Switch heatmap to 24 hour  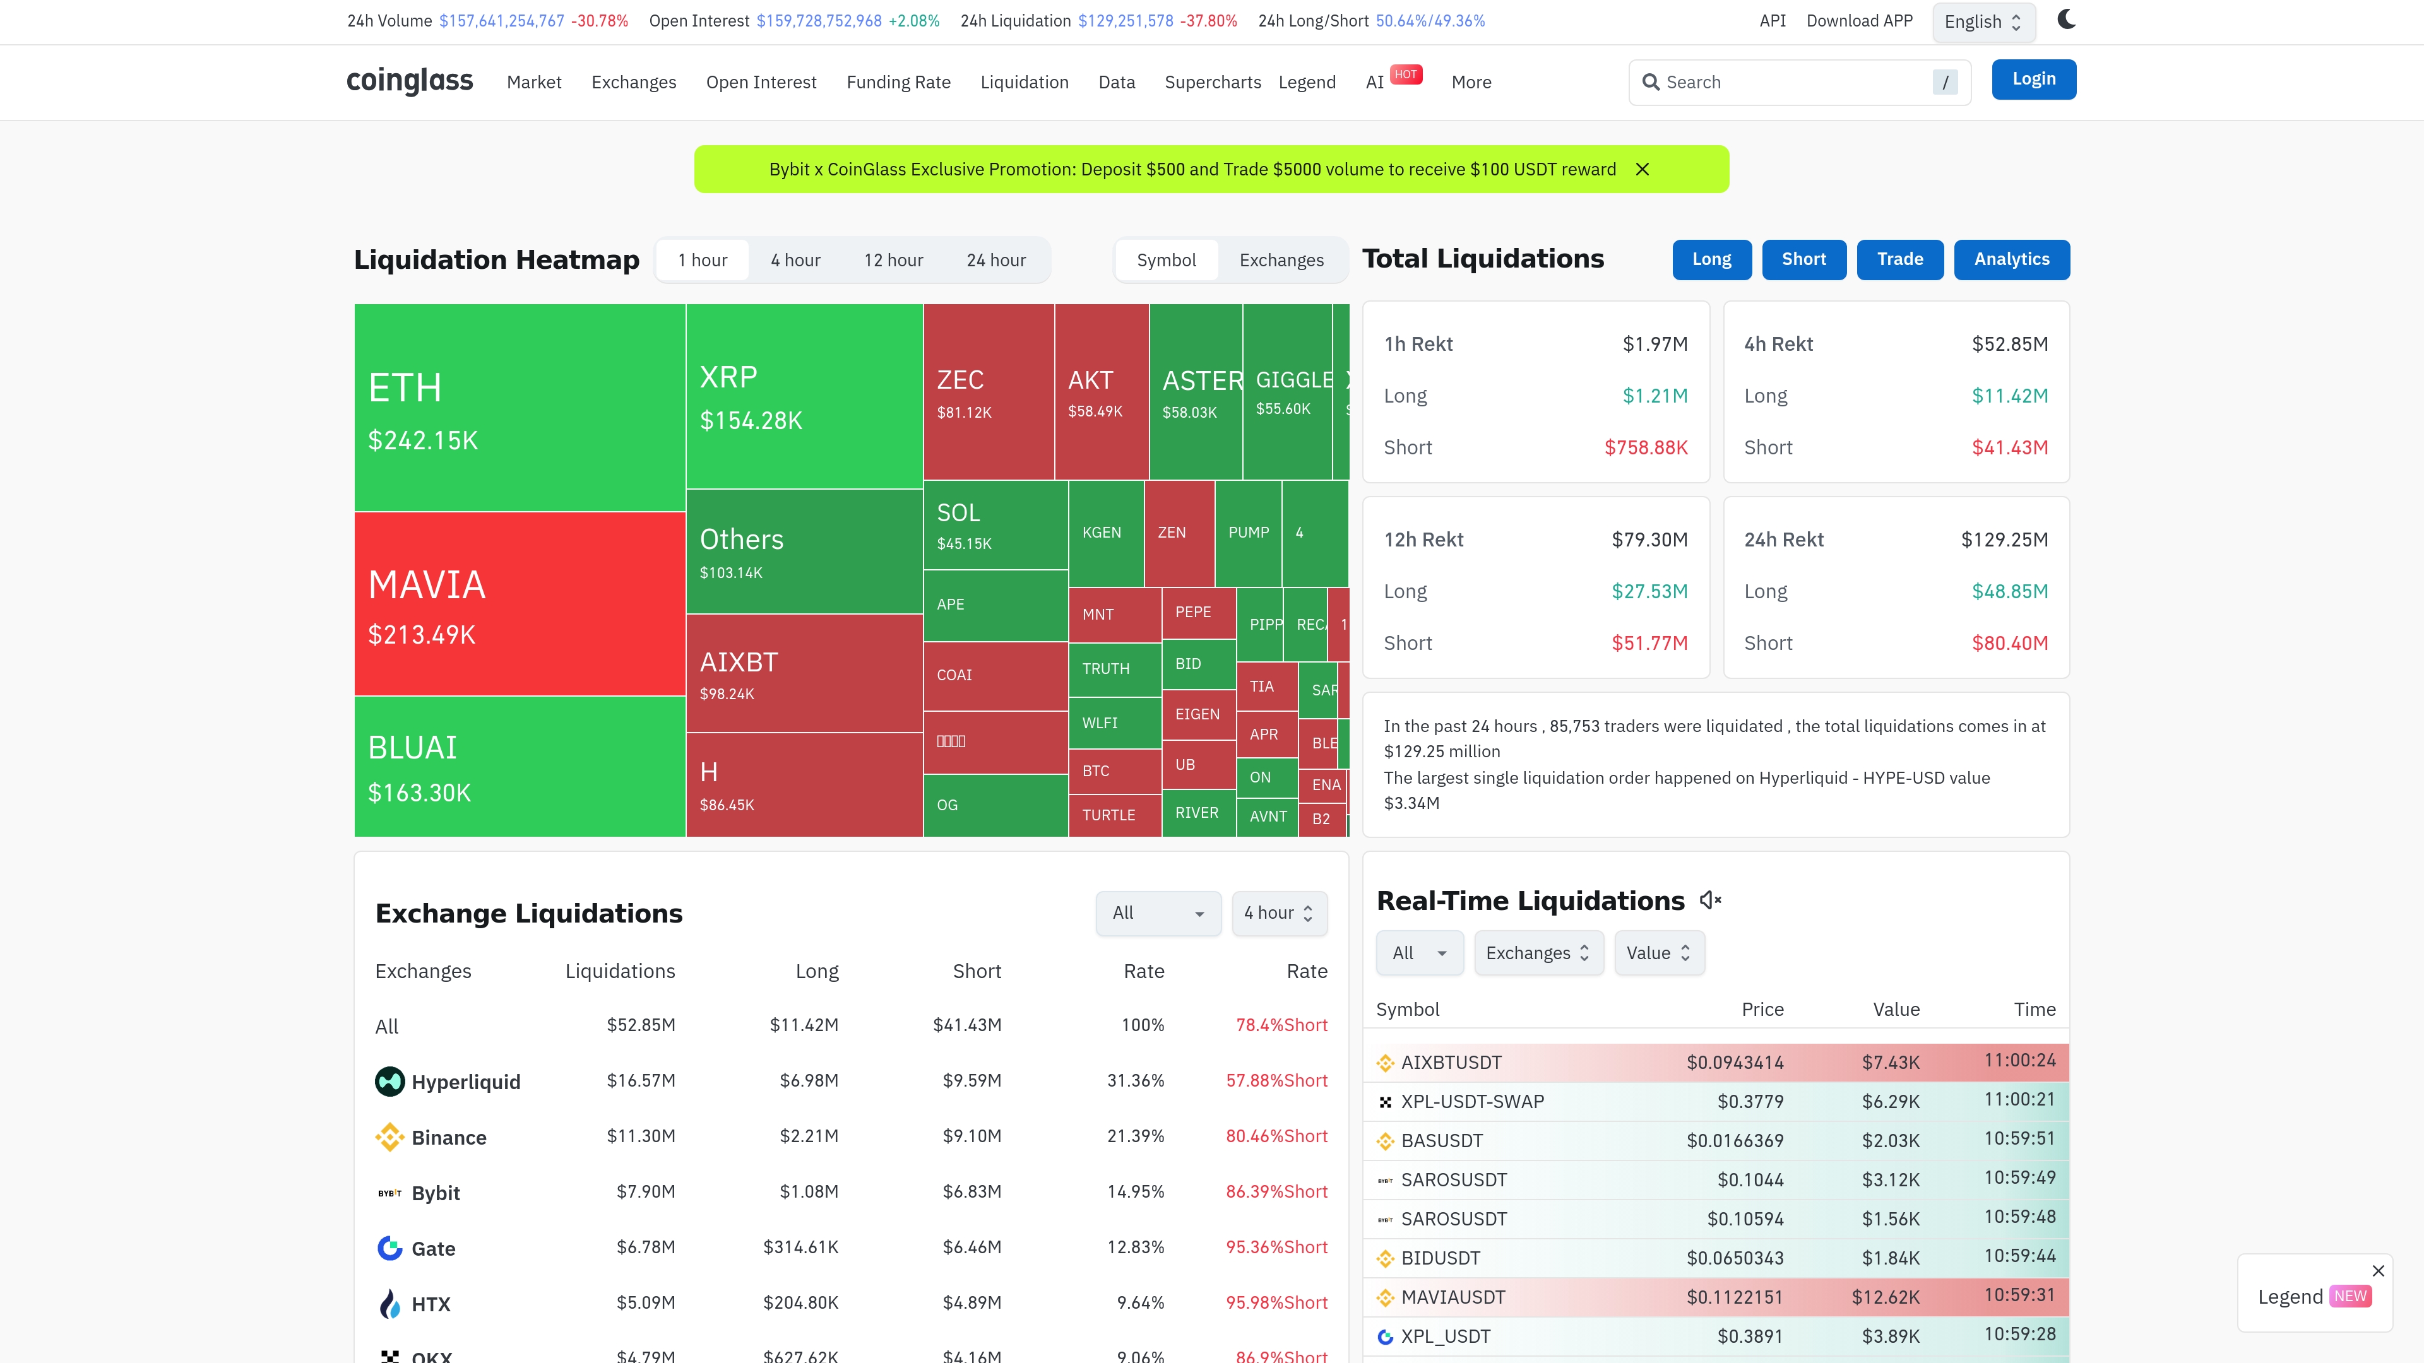pyautogui.click(x=995, y=261)
